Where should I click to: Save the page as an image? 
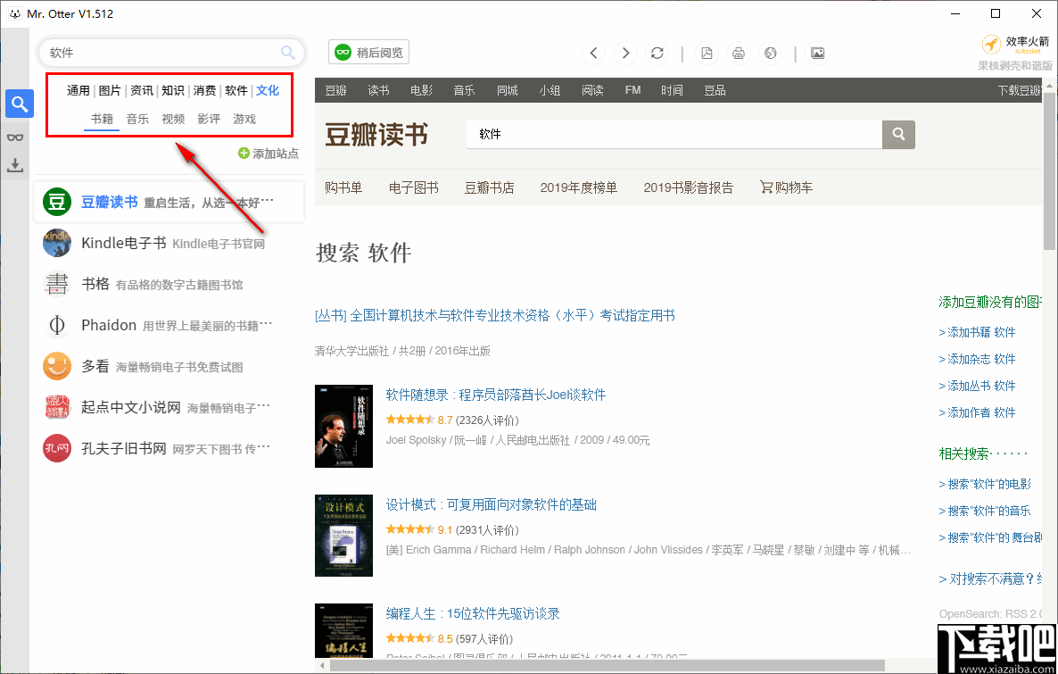(817, 53)
